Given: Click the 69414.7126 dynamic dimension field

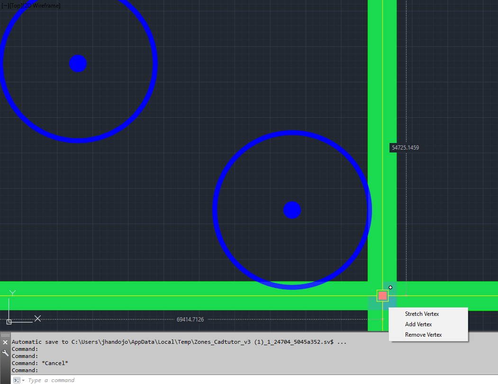Looking at the screenshot, I should tap(190, 320).
